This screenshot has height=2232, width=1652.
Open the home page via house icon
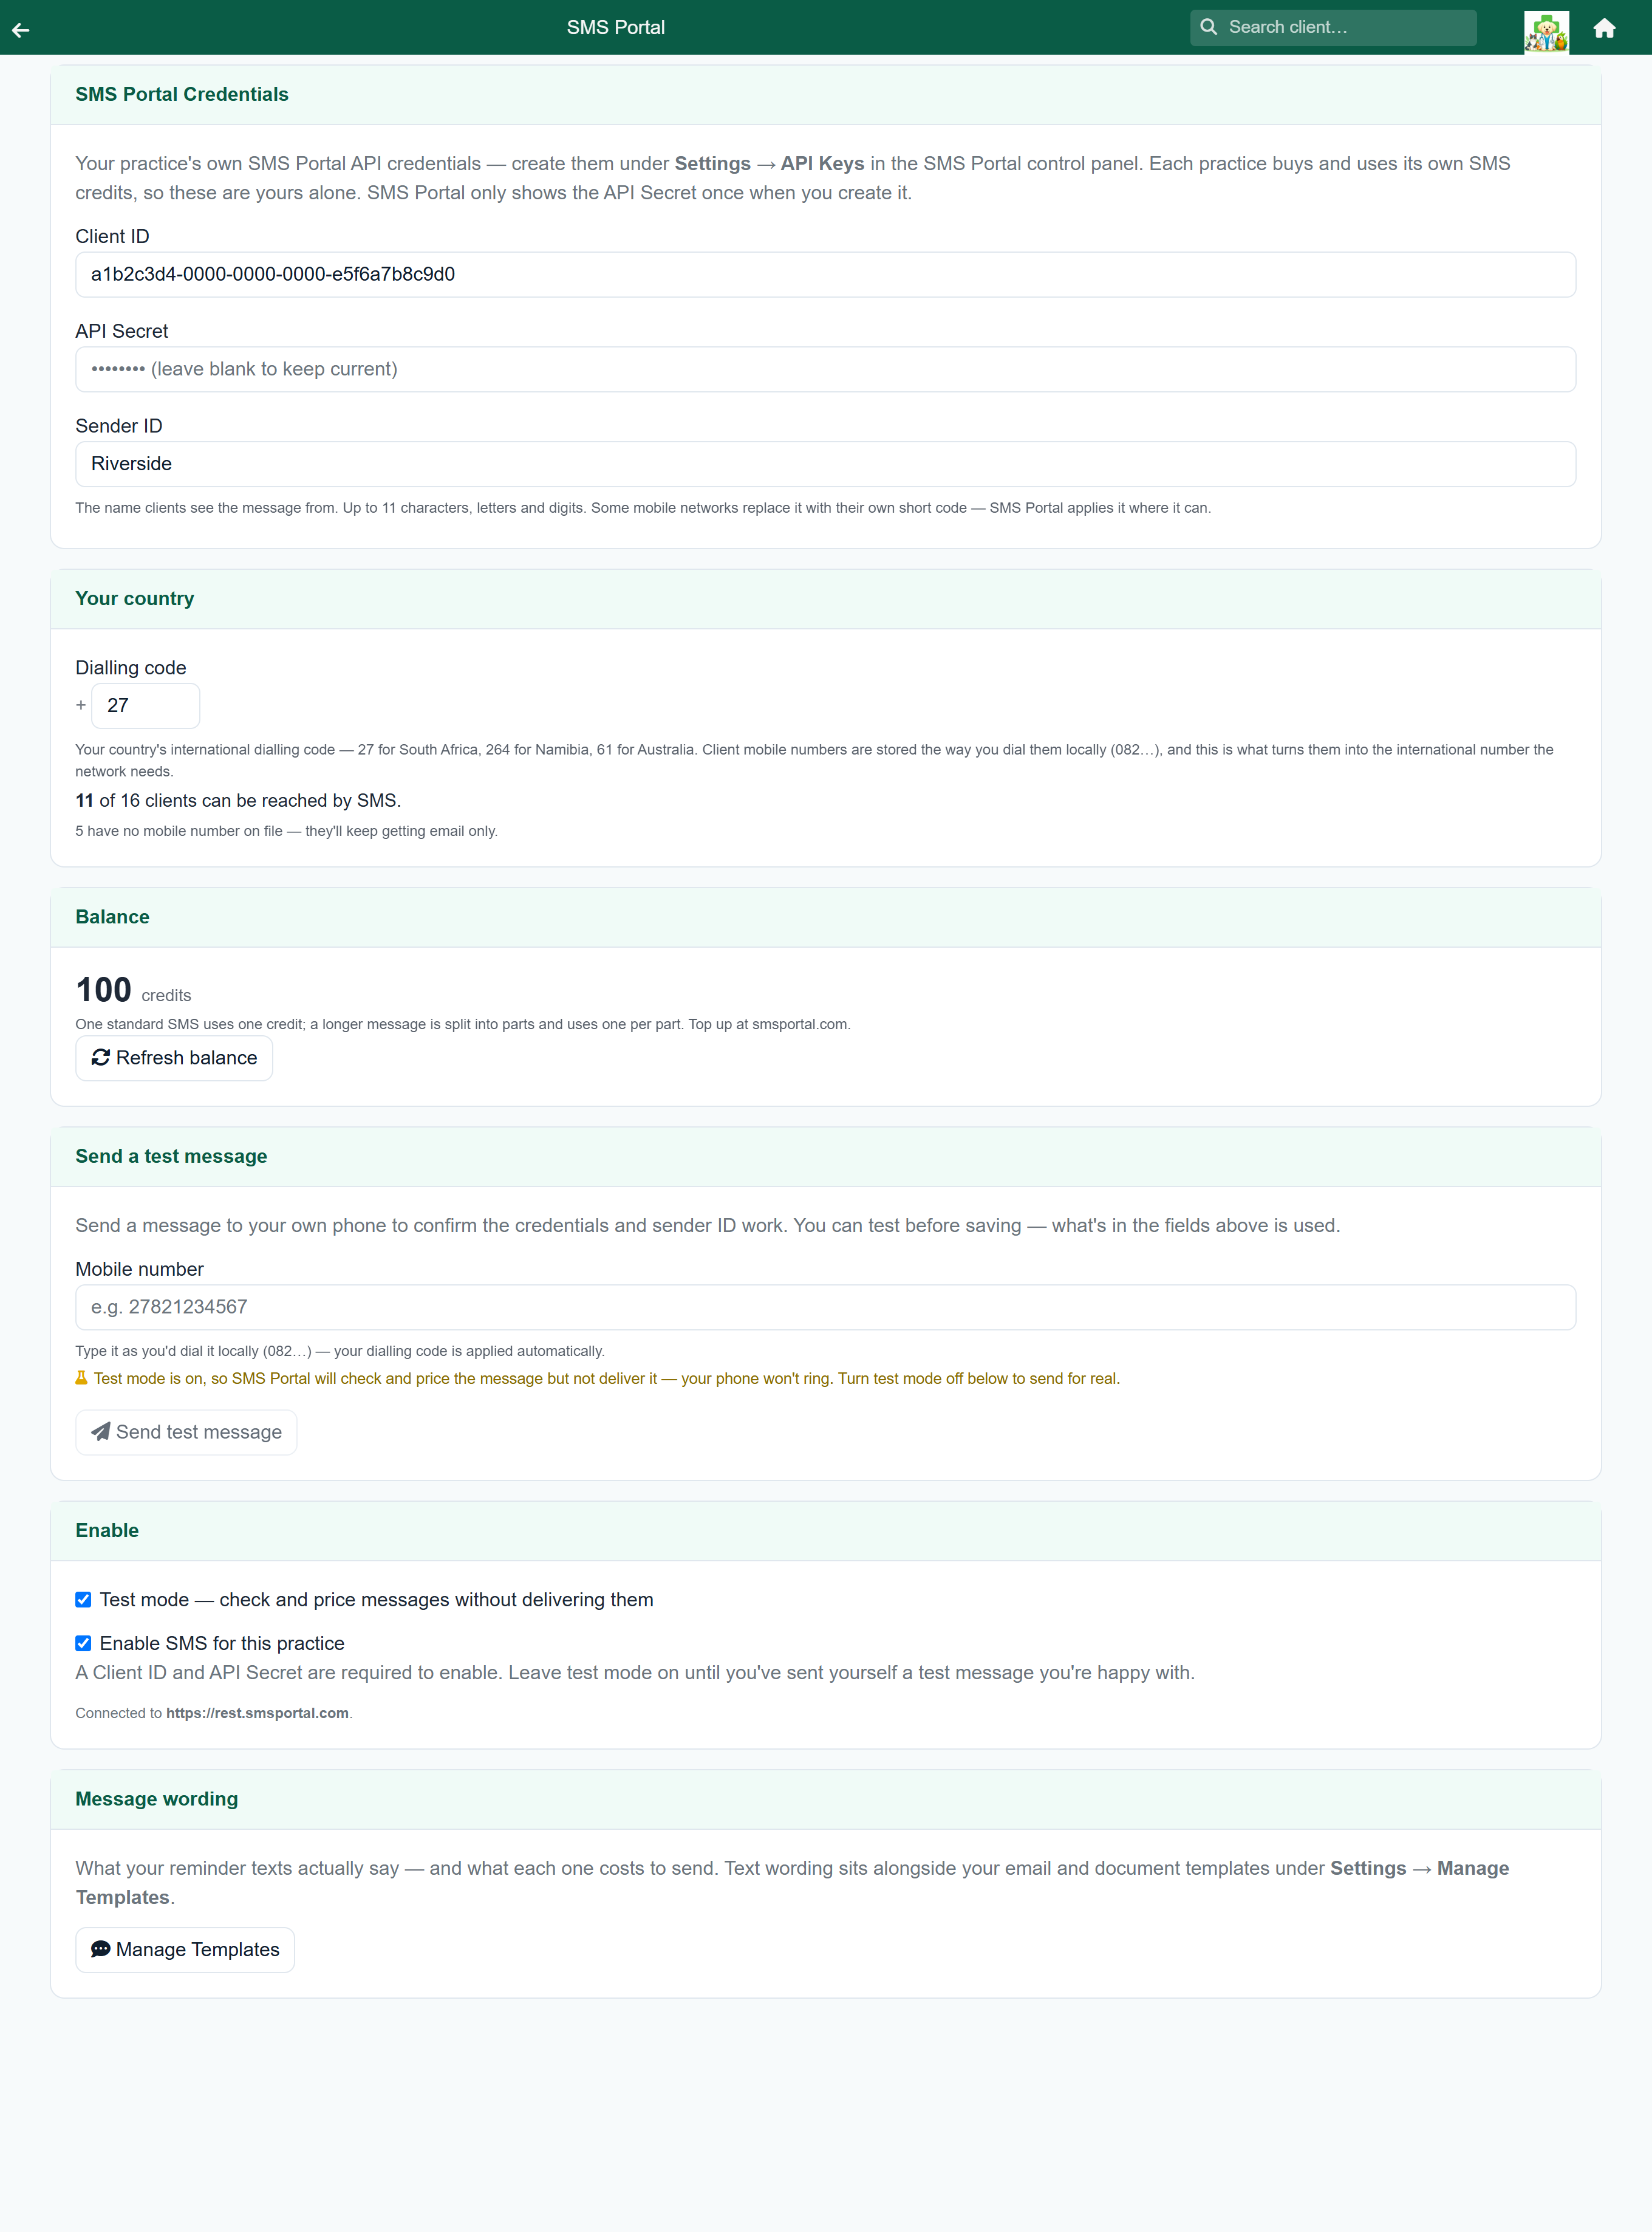coord(1604,28)
